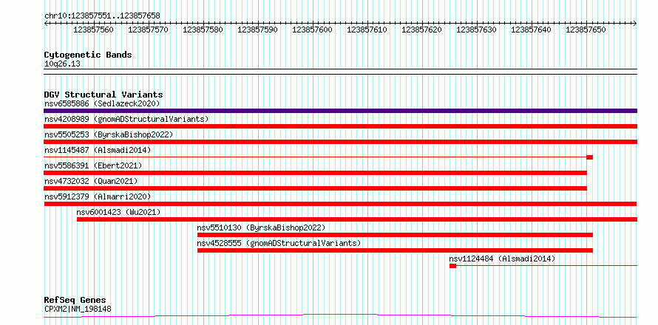Image resolution: width=658 pixels, height=325 pixels.
Task: Open nsv4528555 (gnomADStructuralVariants) label
Action: coord(279,243)
